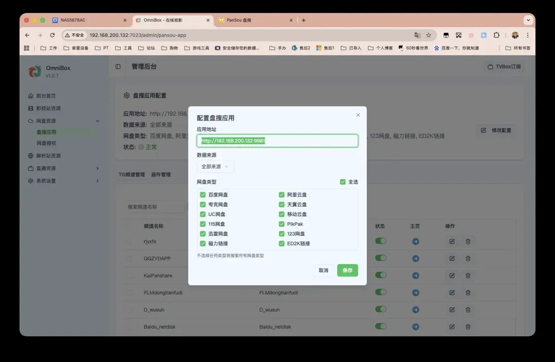The height and width of the screenshot is (362, 555).
Task: Click the delete trash icon for KaiPanshare
Action: pyautogui.click(x=468, y=275)
